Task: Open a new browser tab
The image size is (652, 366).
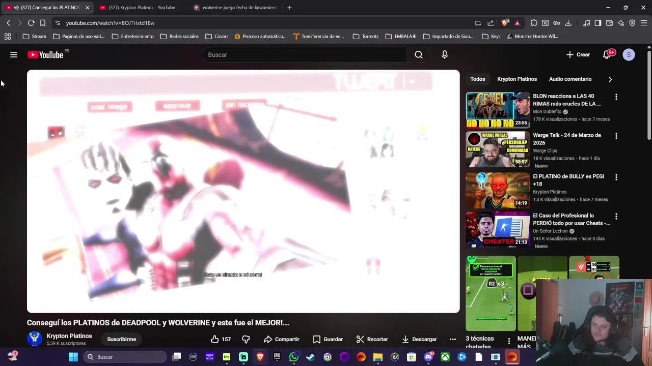Action: point(289,8)
